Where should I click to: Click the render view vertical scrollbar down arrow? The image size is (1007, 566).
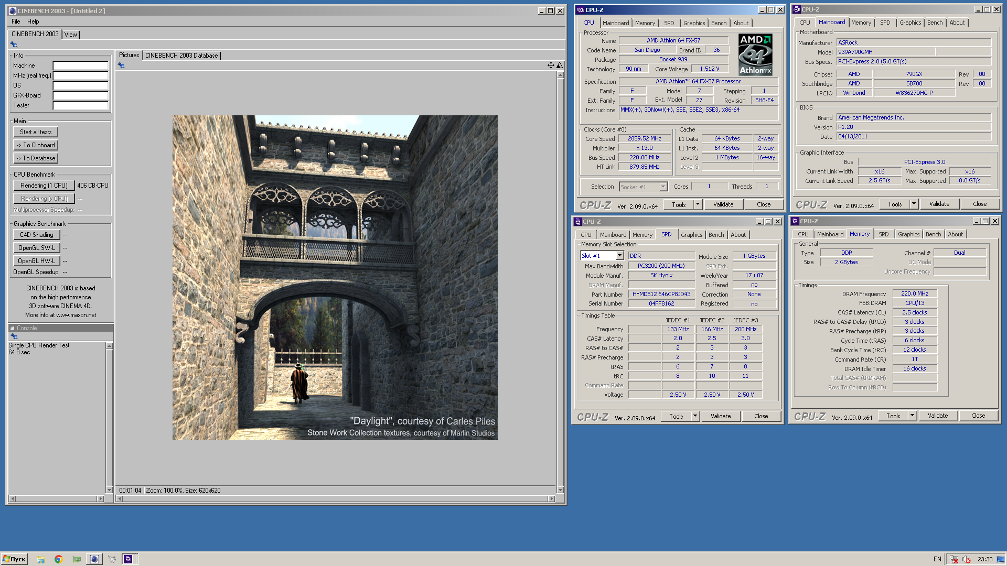pos(560,490)
